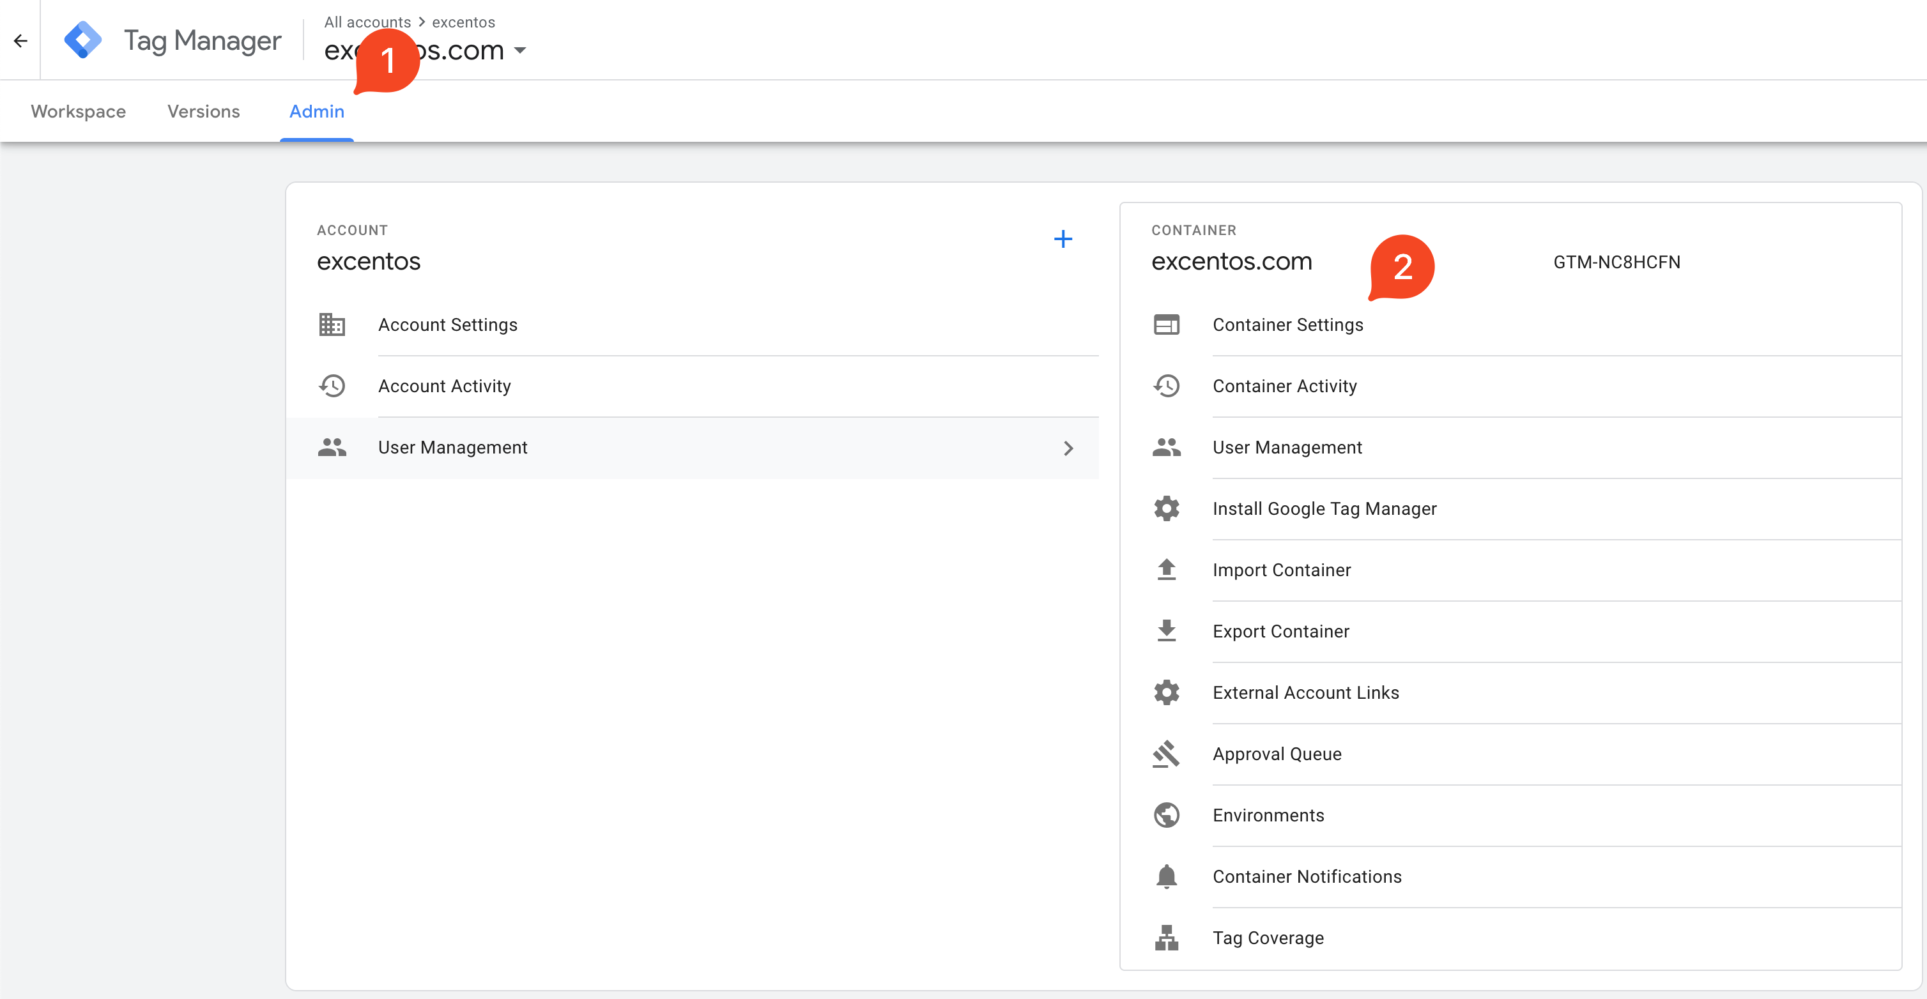Image resolution: width=1927 pixels, height=999 pixels.
Task: Open account User Management
Action: coord(693,447)
